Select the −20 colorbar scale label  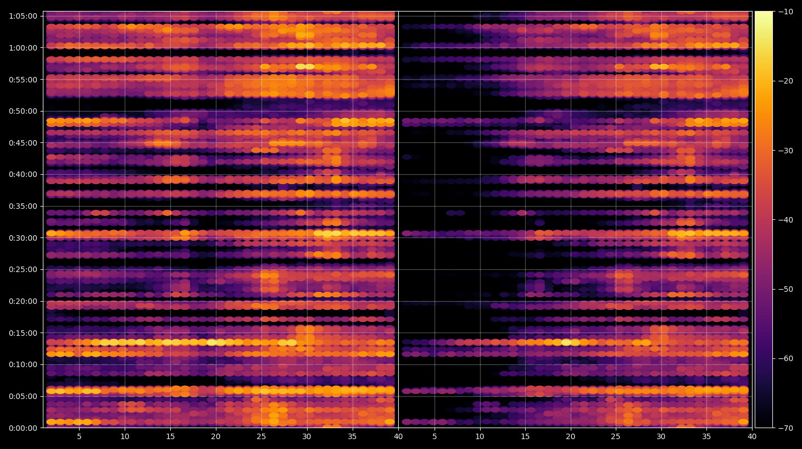(786, 81)
